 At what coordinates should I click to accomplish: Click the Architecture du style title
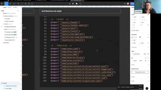point(52,11)
